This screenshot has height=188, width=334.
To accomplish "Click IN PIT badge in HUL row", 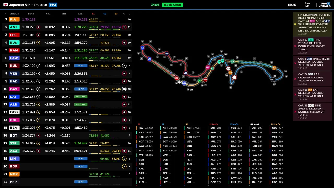I will click(81, 66).
